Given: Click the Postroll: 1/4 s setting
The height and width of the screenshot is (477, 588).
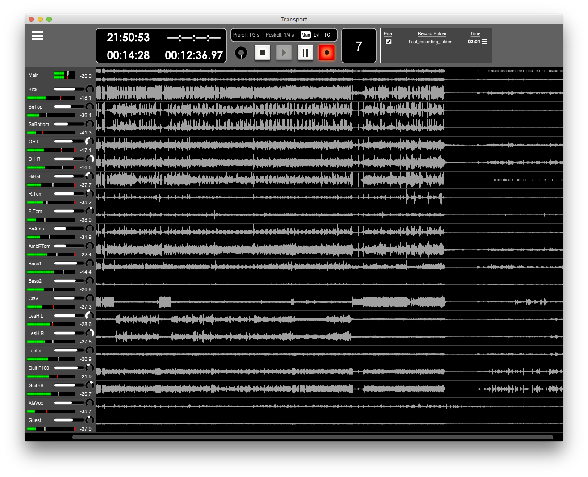Looking at the screenshot, I should coord(279,35).
